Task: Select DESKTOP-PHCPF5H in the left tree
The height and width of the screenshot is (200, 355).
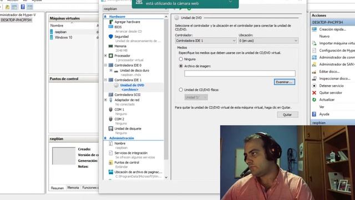Action: coord(16,20)
